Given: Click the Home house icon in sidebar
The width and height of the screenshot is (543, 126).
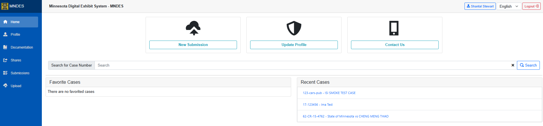Looking at the screenshot, I should [x=5, y=22].
